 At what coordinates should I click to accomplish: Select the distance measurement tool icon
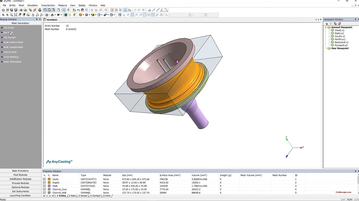[x=153, y=10]
